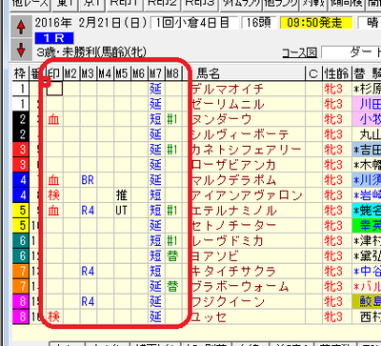The width and height of the screenshot is (381, 346).
Task: Open the コース図 course map link
Action: (300, 52)
